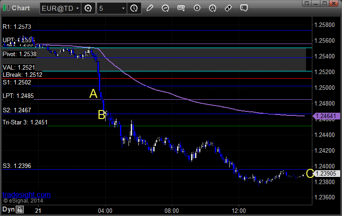Click the purple 1.24641 price marker

point(326,116)
